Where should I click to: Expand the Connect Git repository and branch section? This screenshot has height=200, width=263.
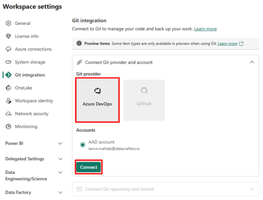[x=252, y=189]
